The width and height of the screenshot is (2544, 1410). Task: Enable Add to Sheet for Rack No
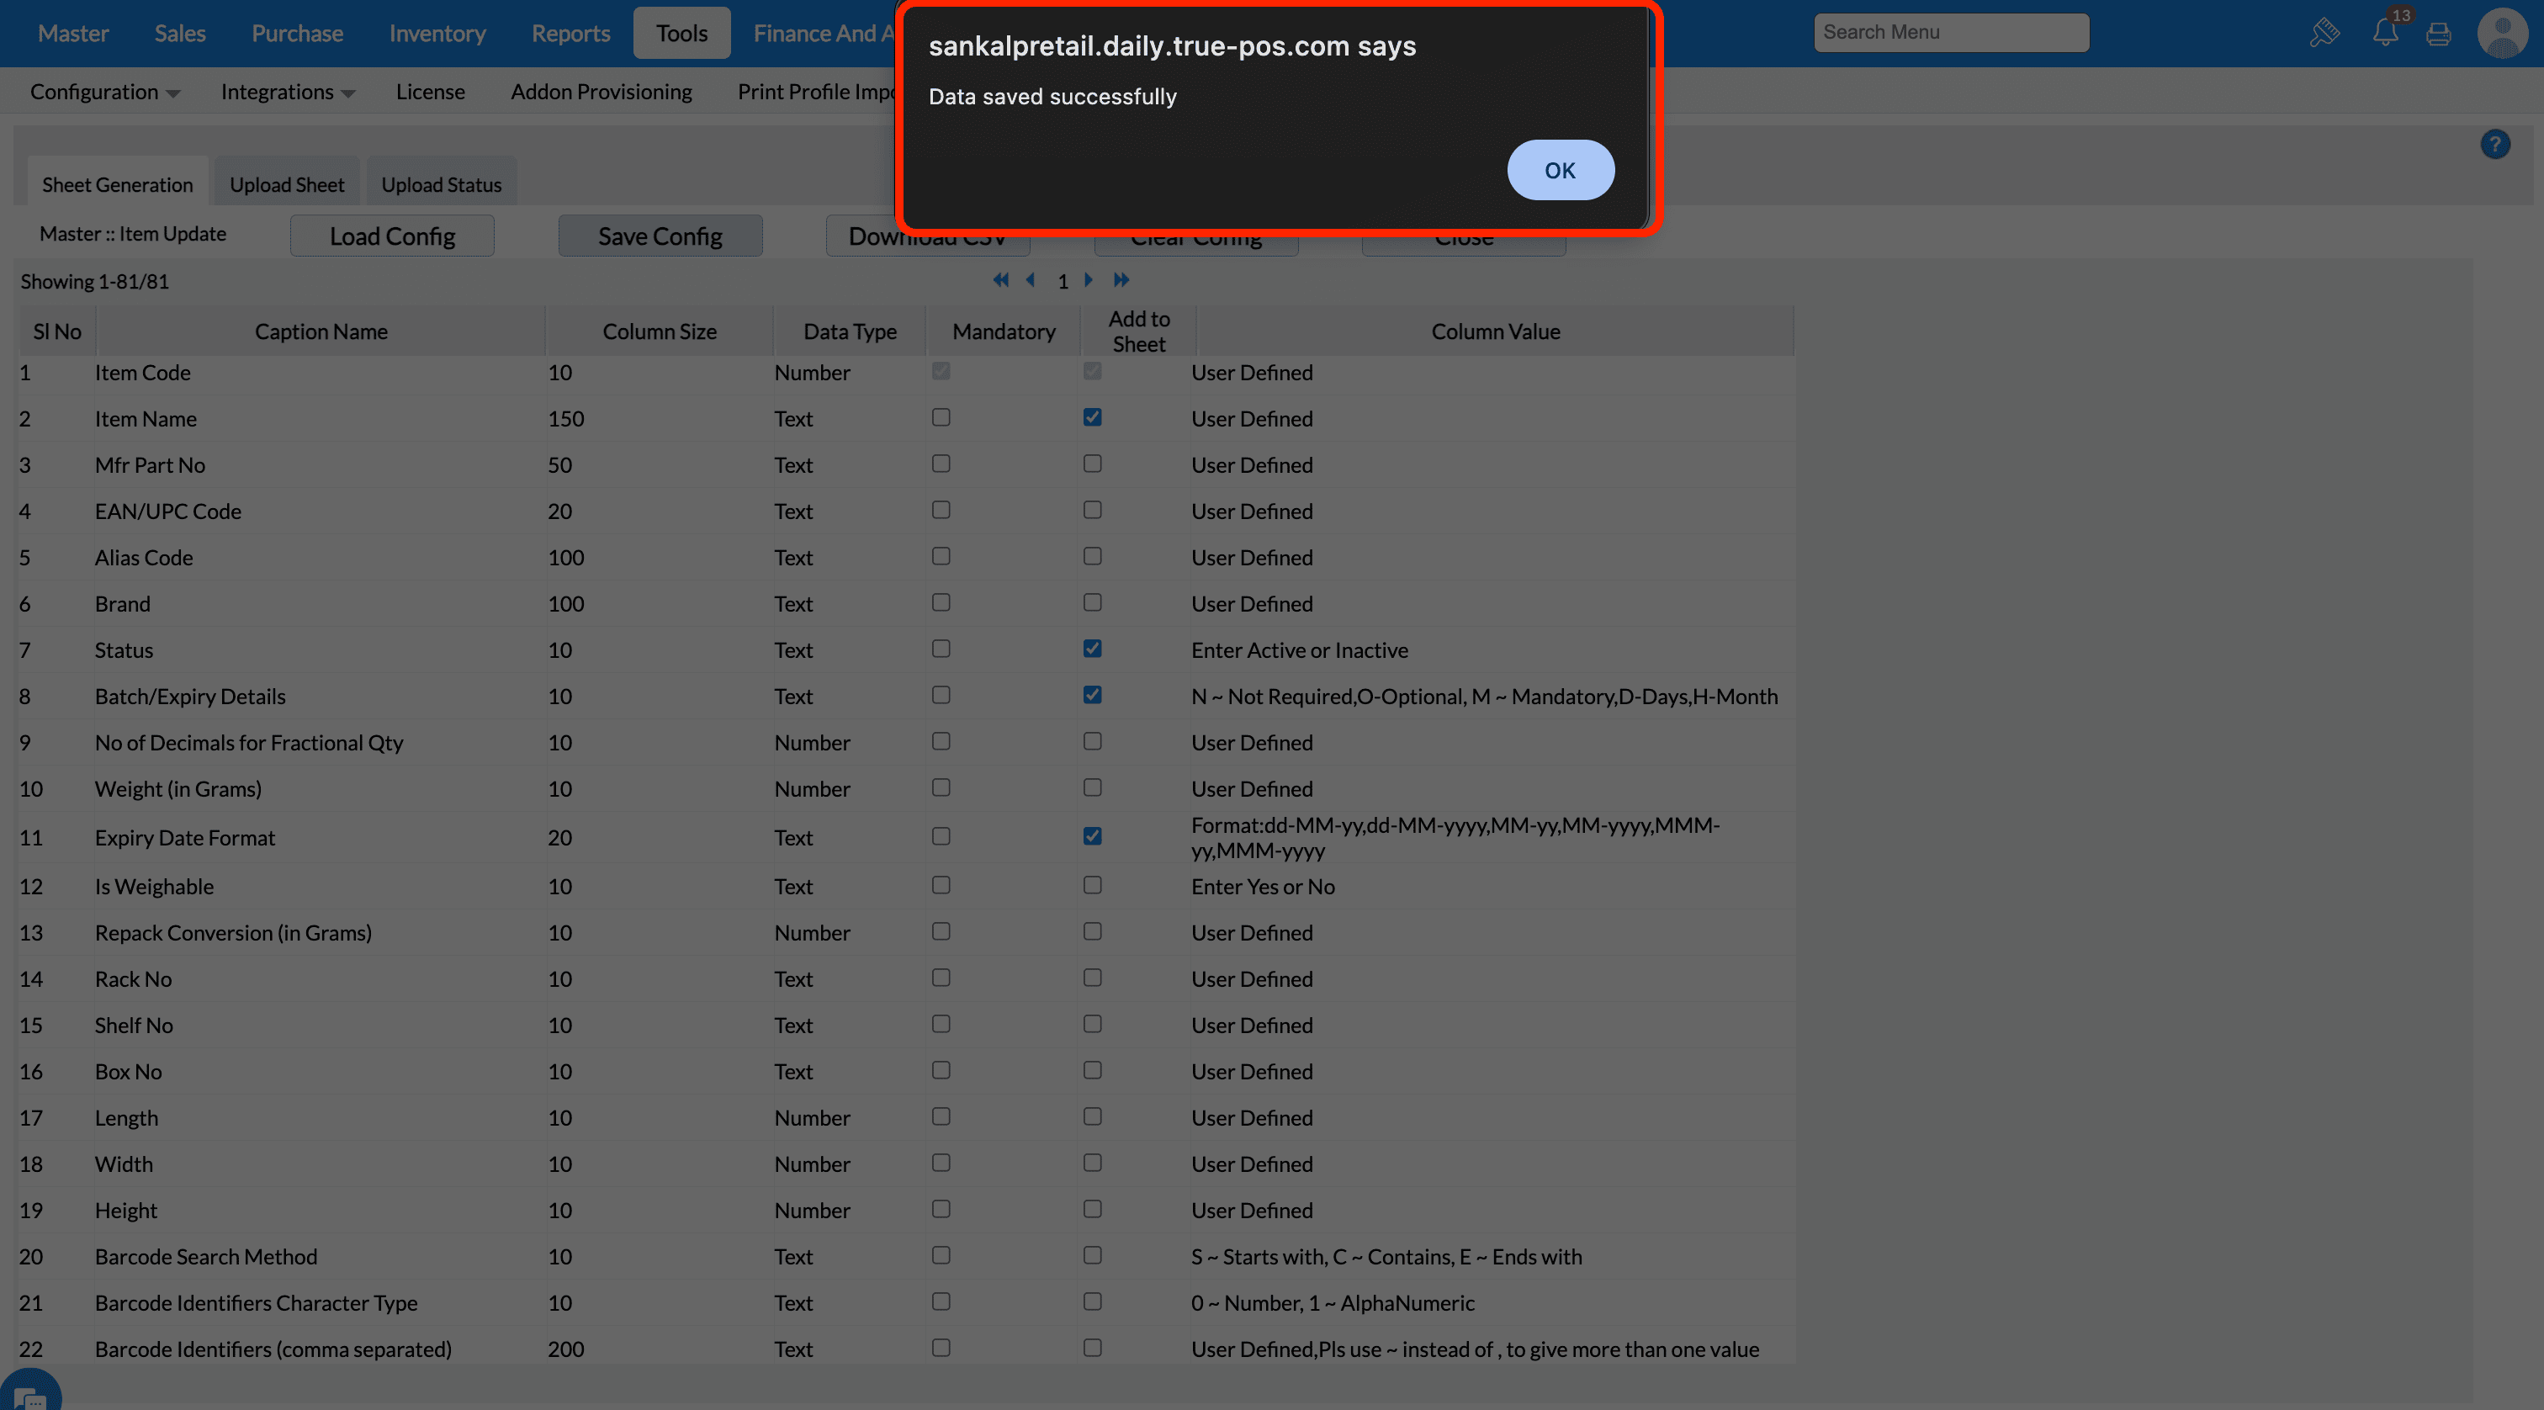[1092, 978]
